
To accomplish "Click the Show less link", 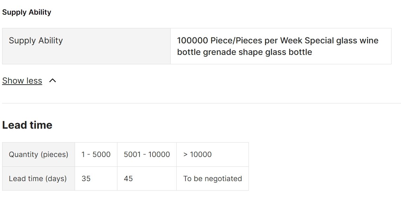I will click(x=22, y=81).
